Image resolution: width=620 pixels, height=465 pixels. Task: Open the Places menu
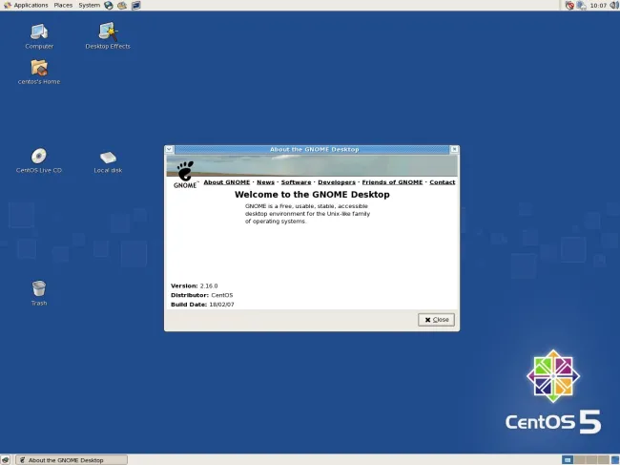tap(63, 5)
